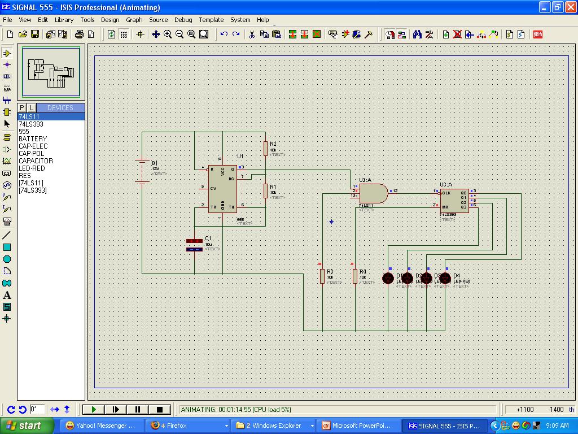The image size is (578, 434).
Task: Click the Search and Tag binoculars icon
Action: tap(417, 34)
